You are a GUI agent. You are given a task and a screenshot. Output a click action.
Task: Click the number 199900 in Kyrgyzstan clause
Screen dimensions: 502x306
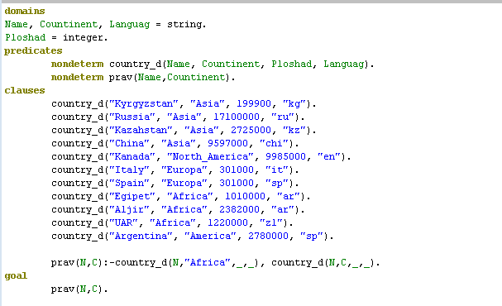254,104
